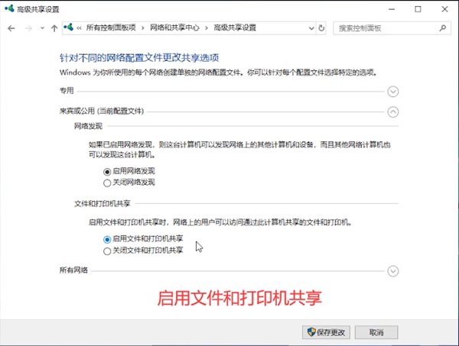This screenshot has height=346, width=459.
Task: Maximize the 高级共享设置 window
Action: [x=417, y=8]
